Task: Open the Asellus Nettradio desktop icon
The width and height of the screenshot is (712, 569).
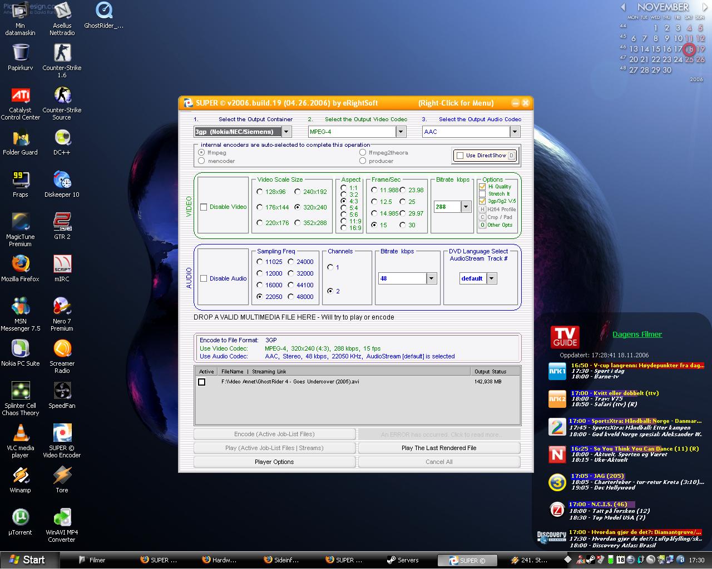Action: (x=62, y=19)
